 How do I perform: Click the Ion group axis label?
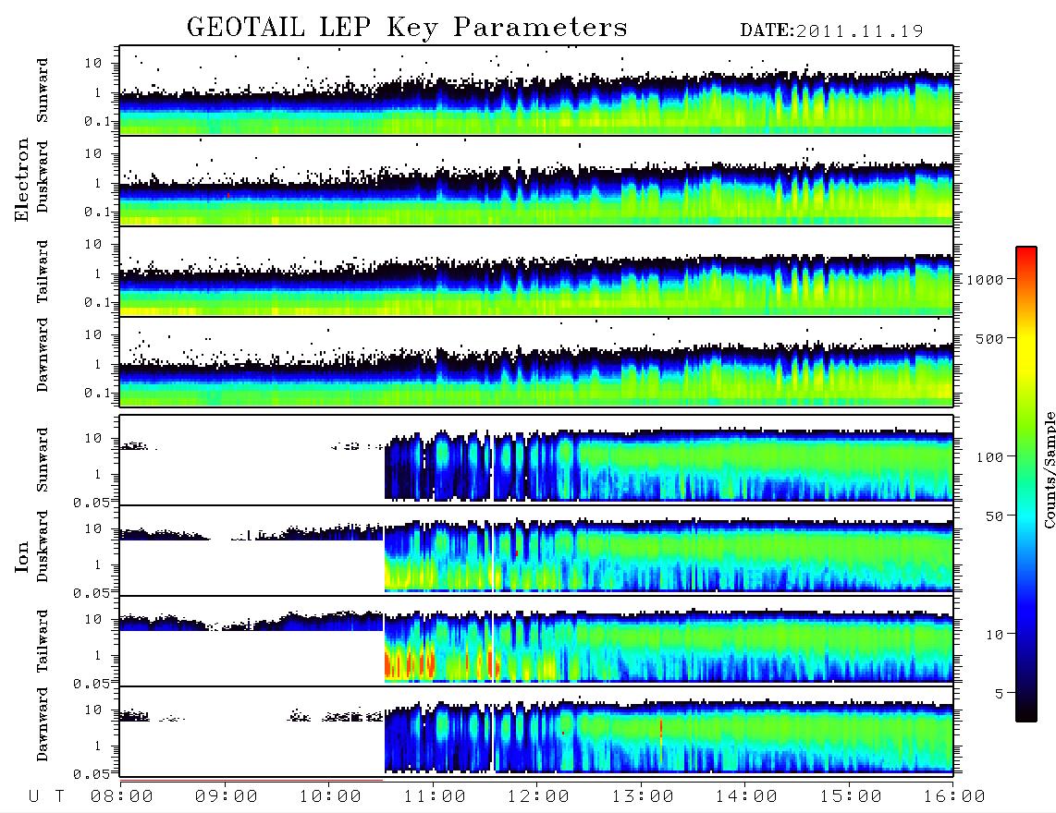[22, 556]
